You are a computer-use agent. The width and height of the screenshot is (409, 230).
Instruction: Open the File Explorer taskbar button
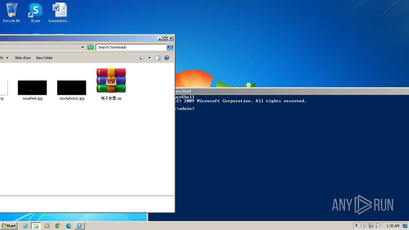36,226
